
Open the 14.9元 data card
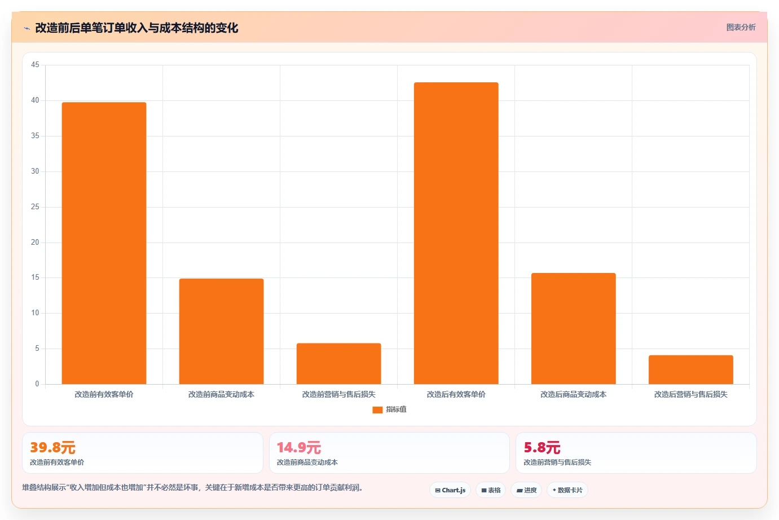click(x=389, y=453)
